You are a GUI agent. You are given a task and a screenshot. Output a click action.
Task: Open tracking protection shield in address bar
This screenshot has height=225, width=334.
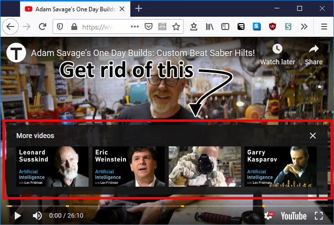pyautogui.click(x=60, y=27)
